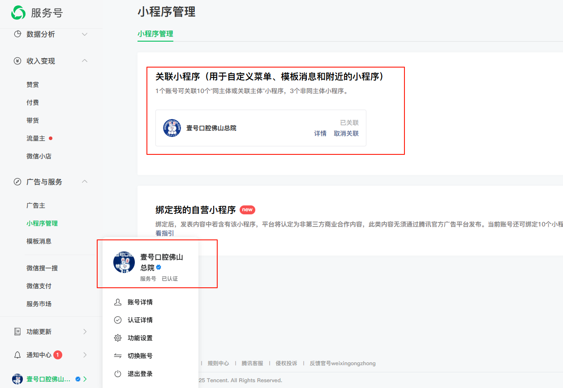Click the 反馈官号weixingongzhong footer link
Screen dimensions: 563x388
(343, 363)
